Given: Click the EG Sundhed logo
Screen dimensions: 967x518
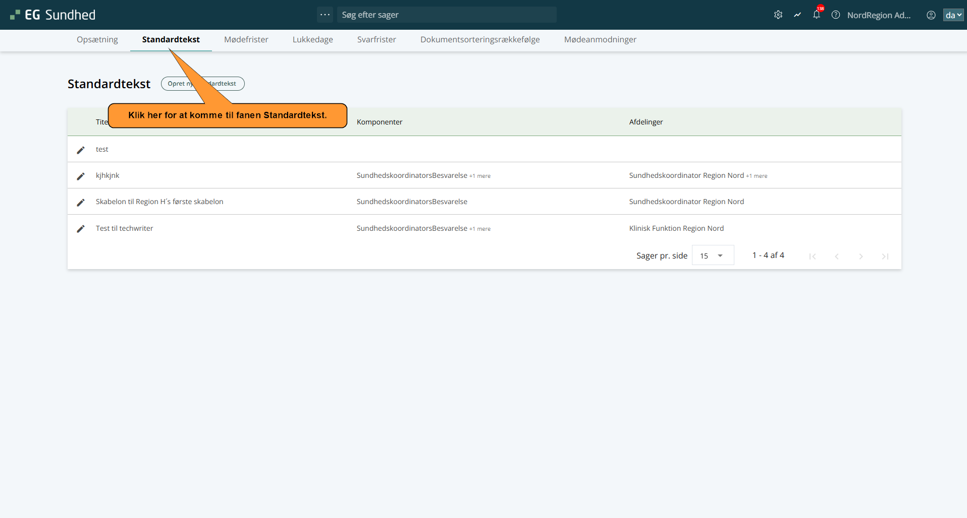Looking at the screenshot, I should click(53, 15).
